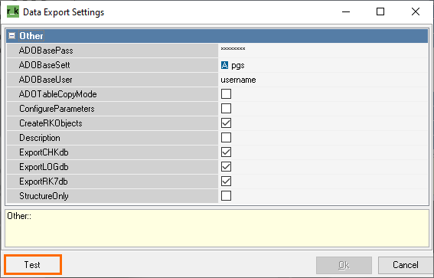Image resolution: width=434 pixels, height=278 pixels.
Task: Click the Test button
Action: coord(33,265)
